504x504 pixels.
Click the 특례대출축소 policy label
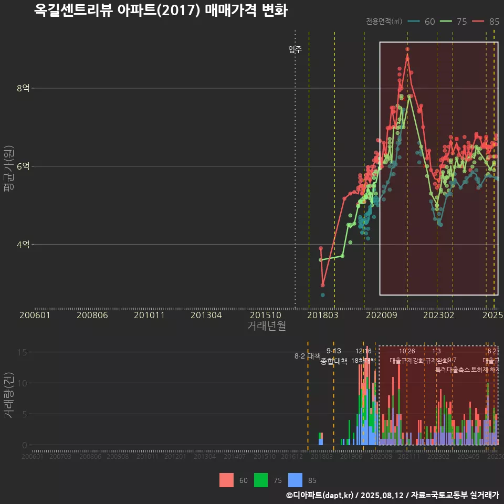[453, 370]
